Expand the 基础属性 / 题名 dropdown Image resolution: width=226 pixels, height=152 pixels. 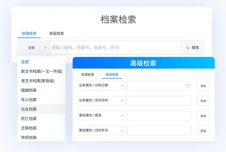point(101,116)
